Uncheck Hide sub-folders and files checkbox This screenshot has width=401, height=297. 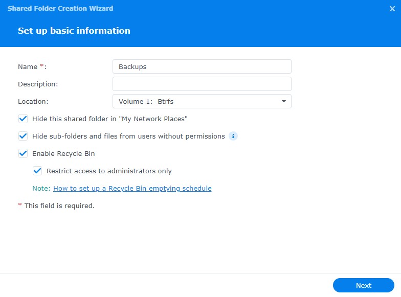pyautogui.click(x=23, y=136)
